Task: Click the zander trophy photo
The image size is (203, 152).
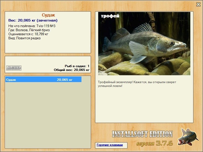Action: (x=144, y=44)
